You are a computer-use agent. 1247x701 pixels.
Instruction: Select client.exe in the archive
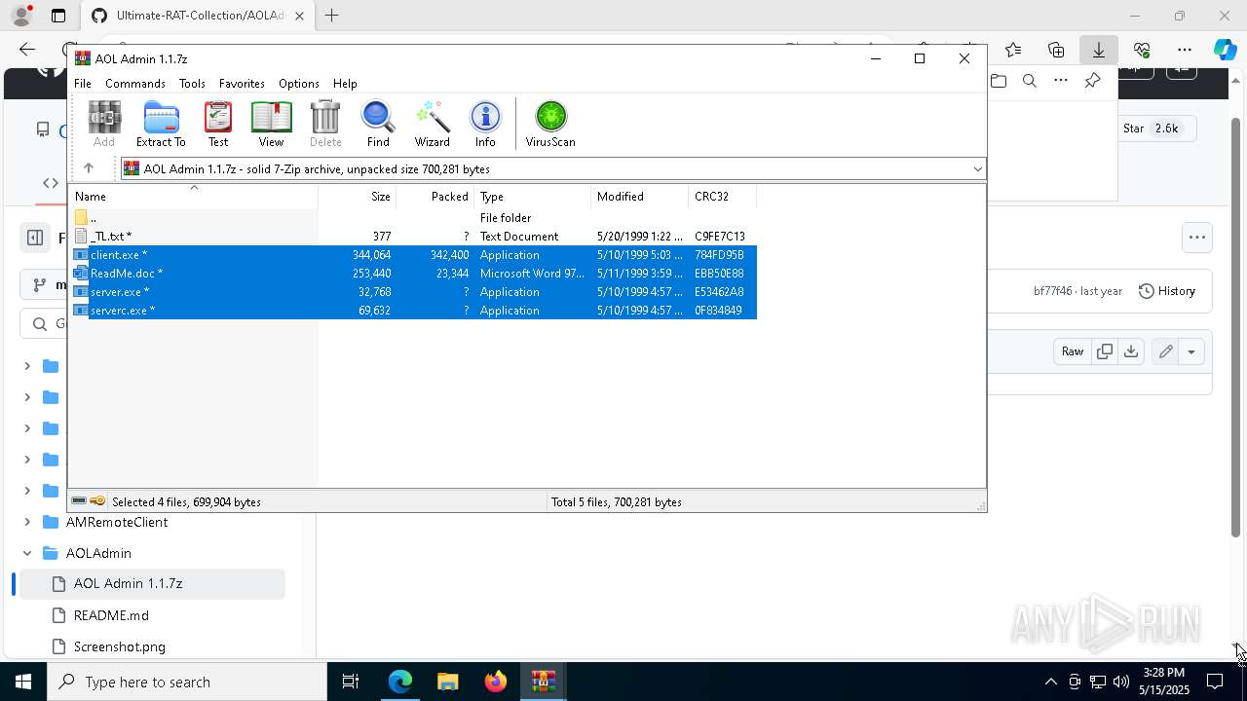click(x=413, y=255)
